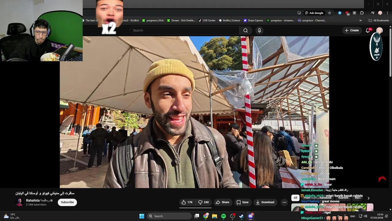The height and width of the screenshot is (221, 392).
Task: Click the page vertical scrollbar
Action: click(x=390, y=52)
